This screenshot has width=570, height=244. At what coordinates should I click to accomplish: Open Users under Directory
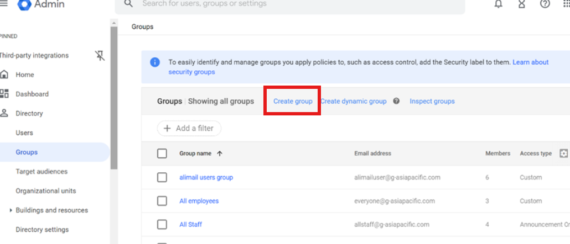24,132
